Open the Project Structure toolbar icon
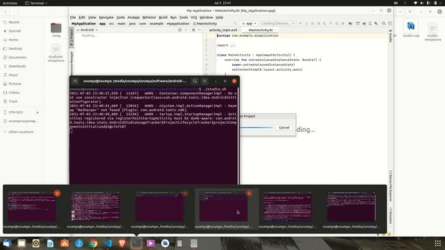Viewport: 445px width, 250px height. pos(350,24)
